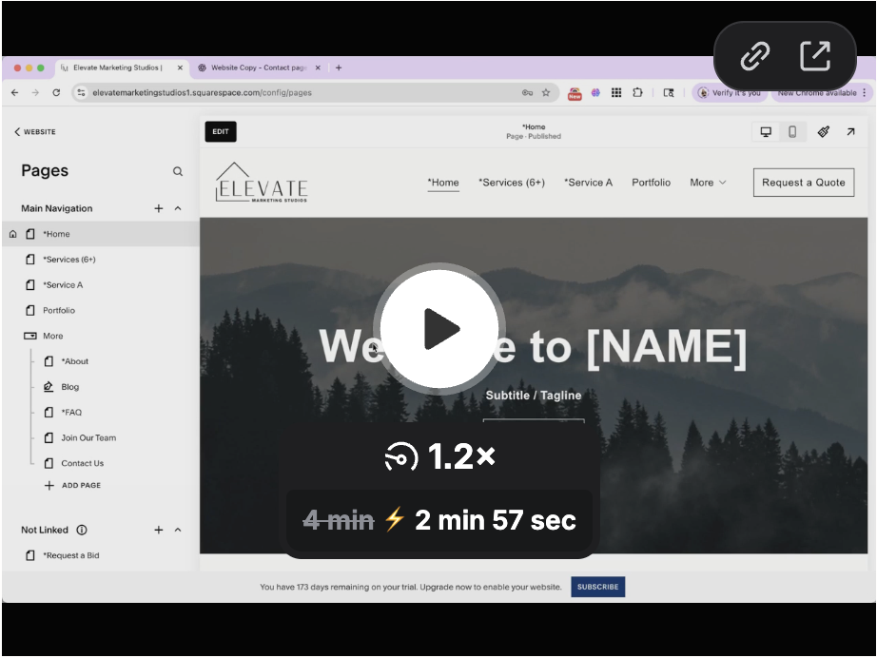
Task: Open the video in a new window
Action: [x=814, y=55]
